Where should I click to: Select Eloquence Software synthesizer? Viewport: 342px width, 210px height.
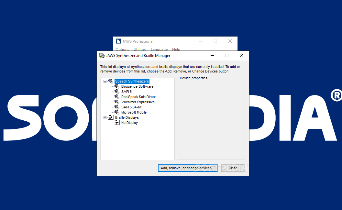137,86
